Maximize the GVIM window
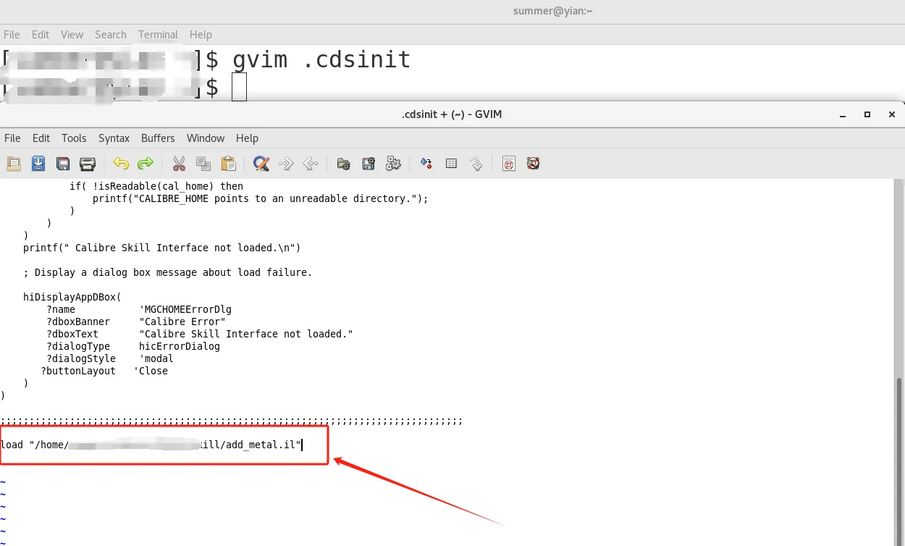Screen dimensions: 905x546 [867, 114]
